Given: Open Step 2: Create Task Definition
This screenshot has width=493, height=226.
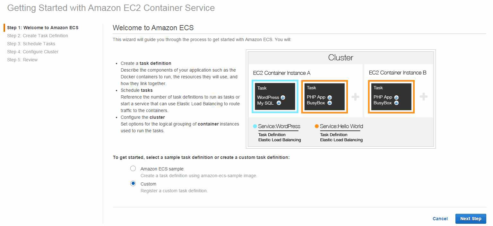Looking at the screenshot, I should point(38,36).
